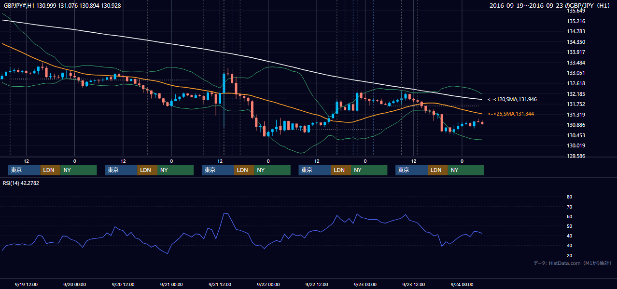The image size is (617, 289).
Task: Click price axis label 131.319
Action: 575,115
